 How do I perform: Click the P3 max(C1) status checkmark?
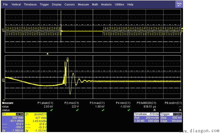(x=103, y=110)
